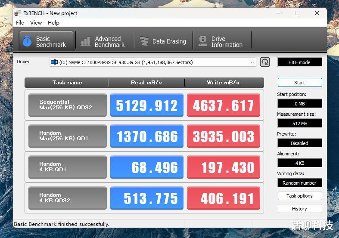Click the status bar message Basic Benchmark finished
The height and width of the screenshot is (238, 339).
point(62,224)
